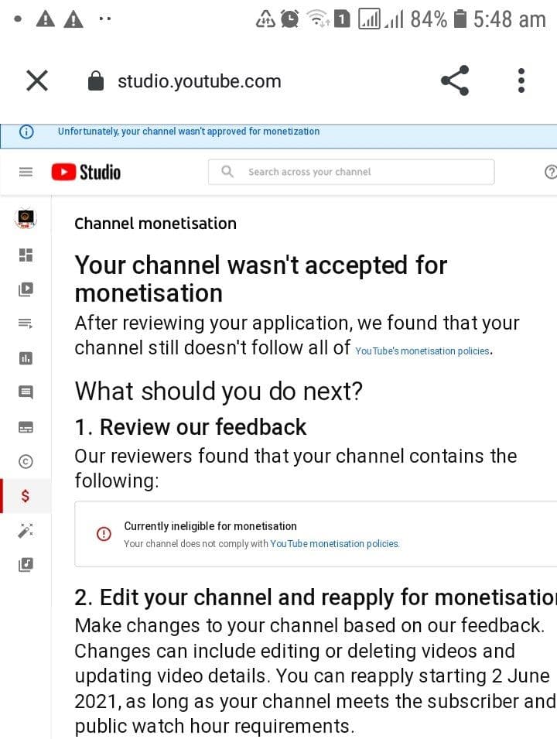The height and width of the screenshot is (739, 557).
Task: Click '2. Edit your channel and reapply' heading
Action: click(316, 598)
